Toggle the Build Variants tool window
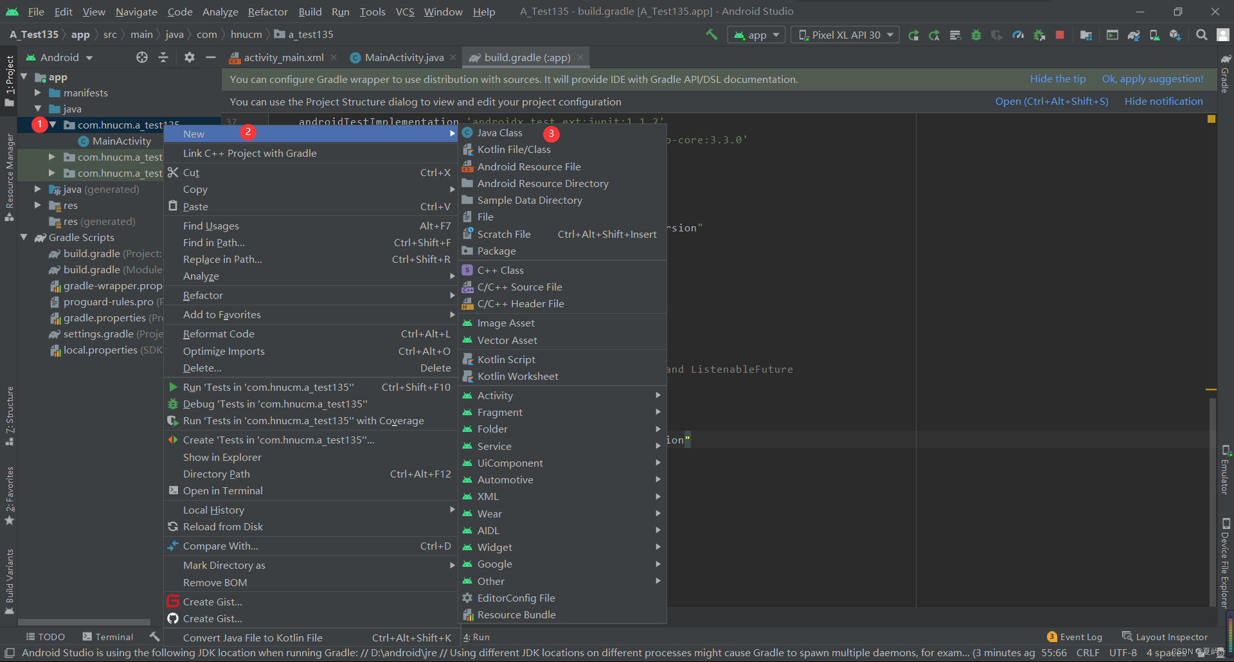1234x662 pixels. pos(10,582)
